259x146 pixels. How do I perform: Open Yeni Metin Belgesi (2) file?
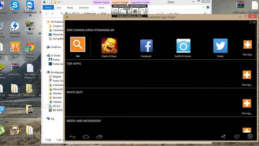pos(30,71)
